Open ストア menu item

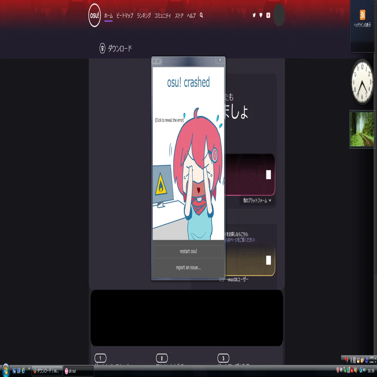179,16
